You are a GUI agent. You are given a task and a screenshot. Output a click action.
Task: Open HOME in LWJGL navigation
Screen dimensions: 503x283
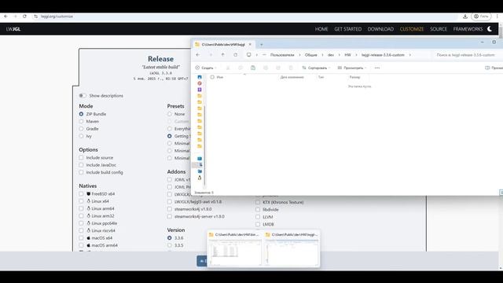pyautogui.click(x=321, y=29)
